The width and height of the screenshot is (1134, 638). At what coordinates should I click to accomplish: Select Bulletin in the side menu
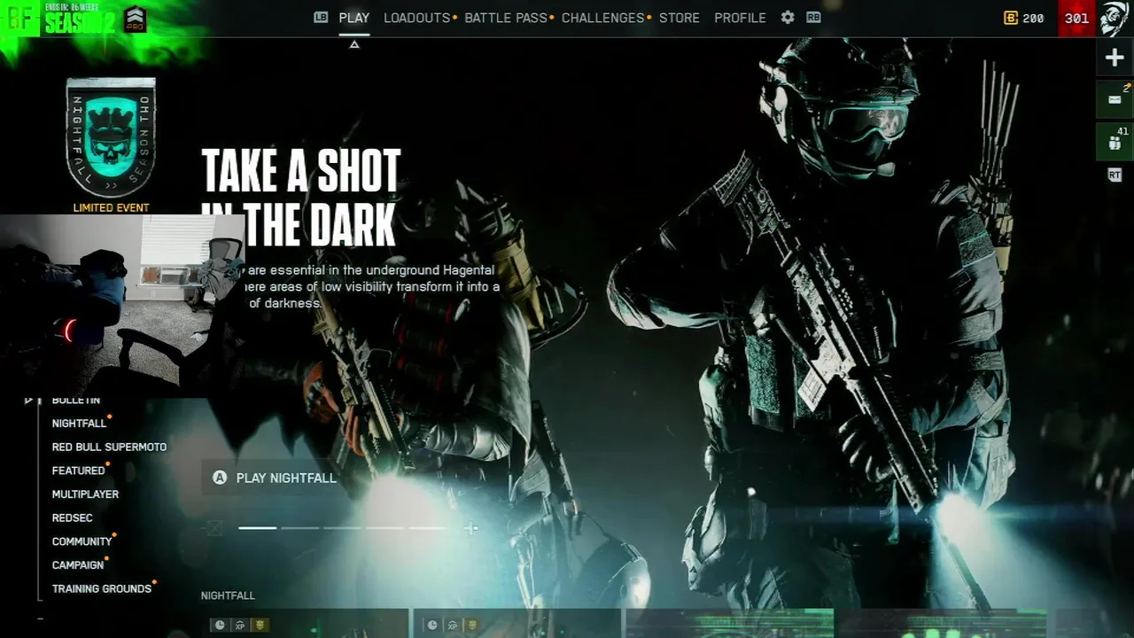tap(76, 401)
